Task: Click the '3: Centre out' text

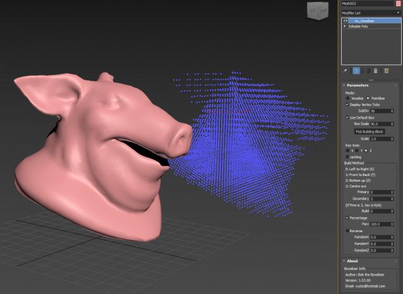Action: tap(356, 186)
